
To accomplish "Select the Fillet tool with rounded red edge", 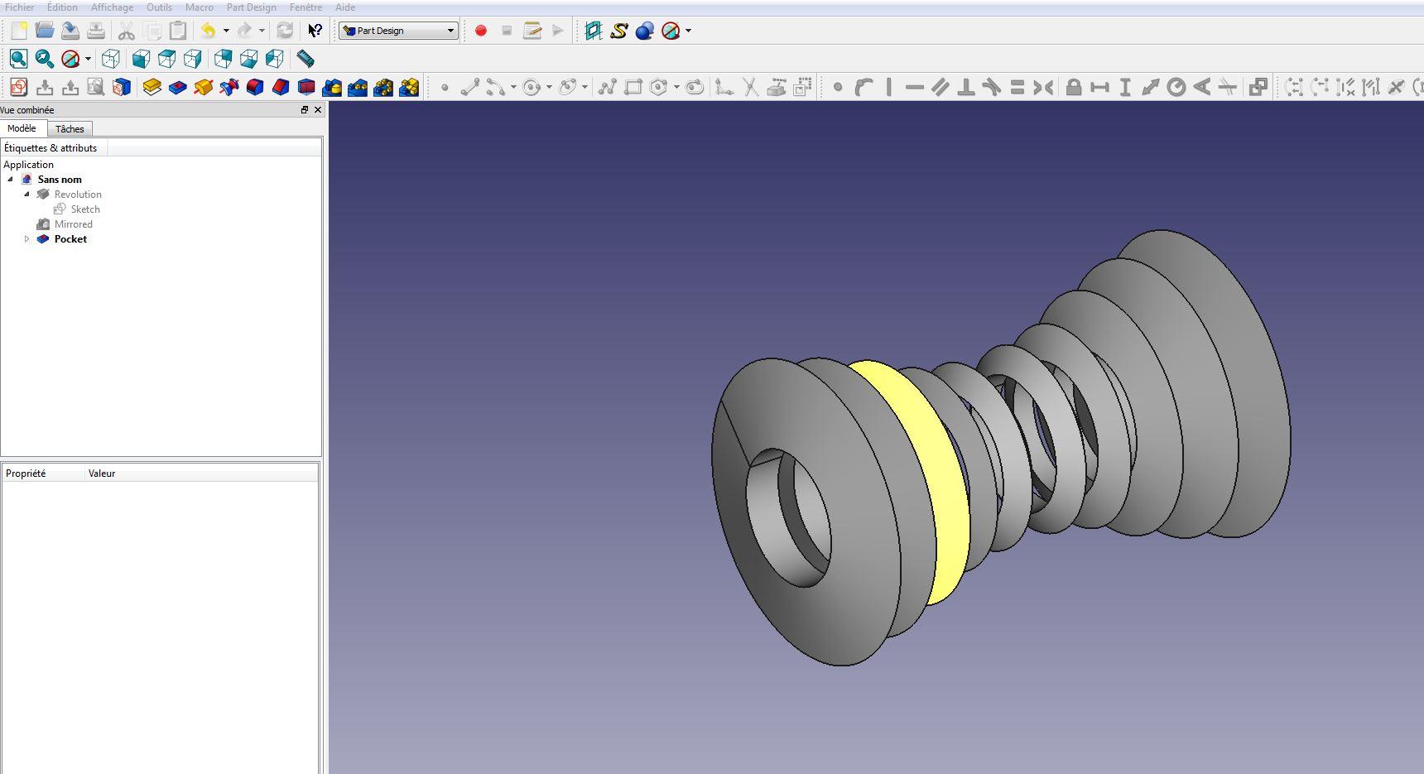I will coord(255,87).
